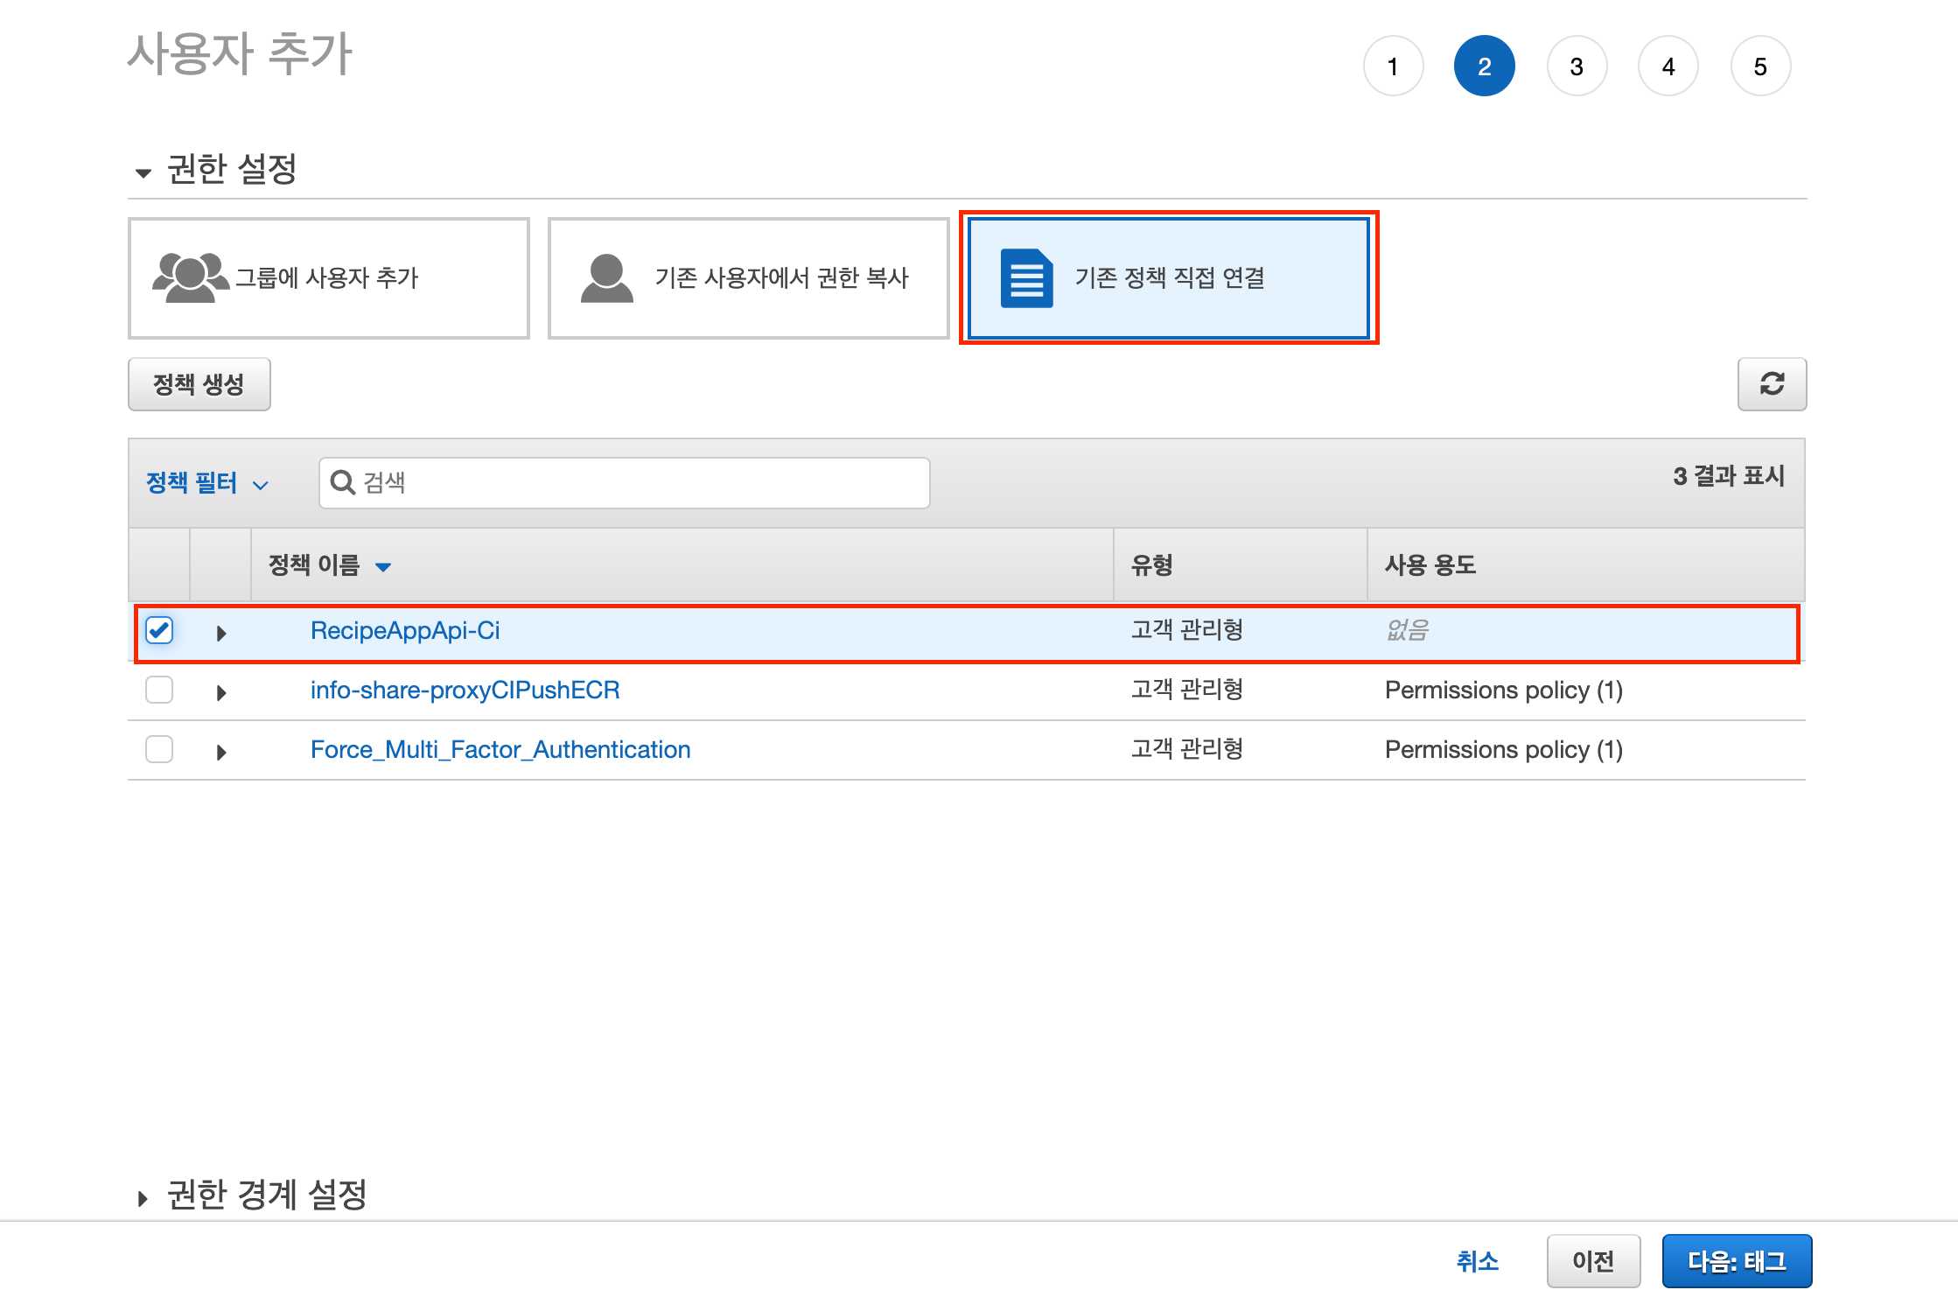This screenshot has height=1290, width=1958.
Task: Sort by 정책 이름 column
Action: (330, 565)
